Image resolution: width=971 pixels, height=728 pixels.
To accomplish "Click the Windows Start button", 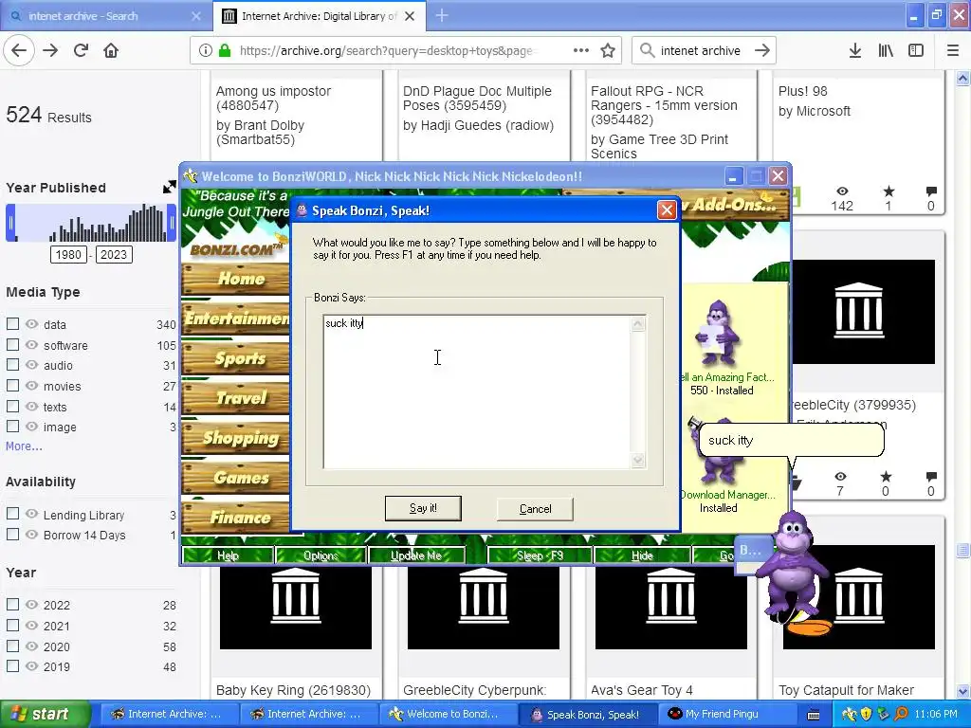I will (46, 714).
